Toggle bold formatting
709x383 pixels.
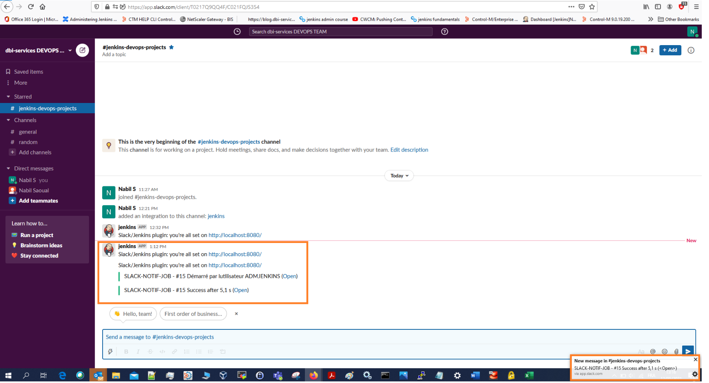[x=126, y=352]
